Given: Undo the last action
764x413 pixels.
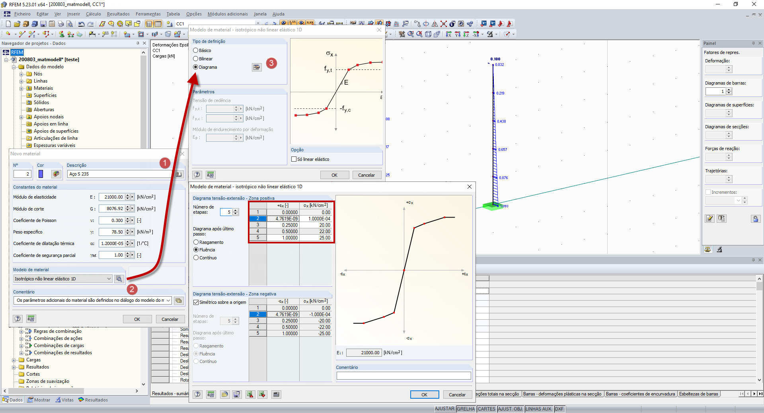Looking at the screenshot, I should (x=82, y=24).
